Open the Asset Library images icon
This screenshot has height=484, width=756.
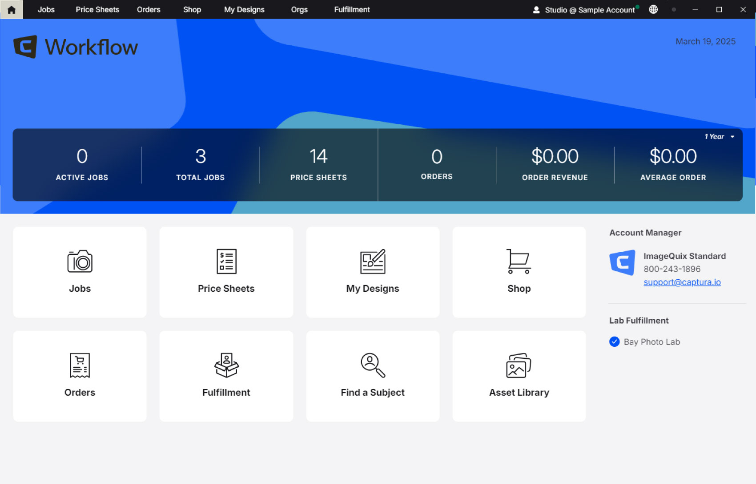pos(519,365)
